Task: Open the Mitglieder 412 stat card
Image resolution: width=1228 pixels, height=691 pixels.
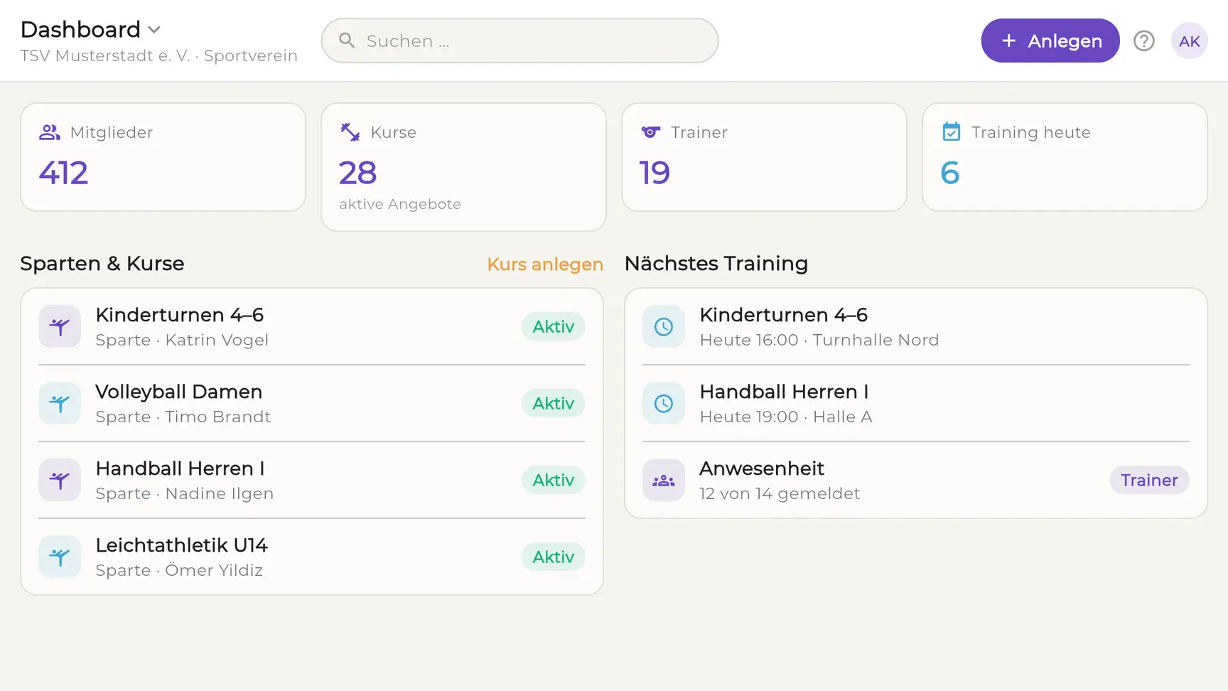Action: [163, 157]
